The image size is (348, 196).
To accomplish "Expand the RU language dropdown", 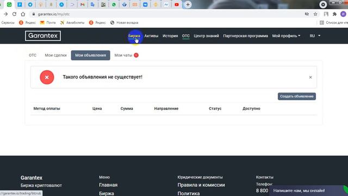I will (315, 36).
